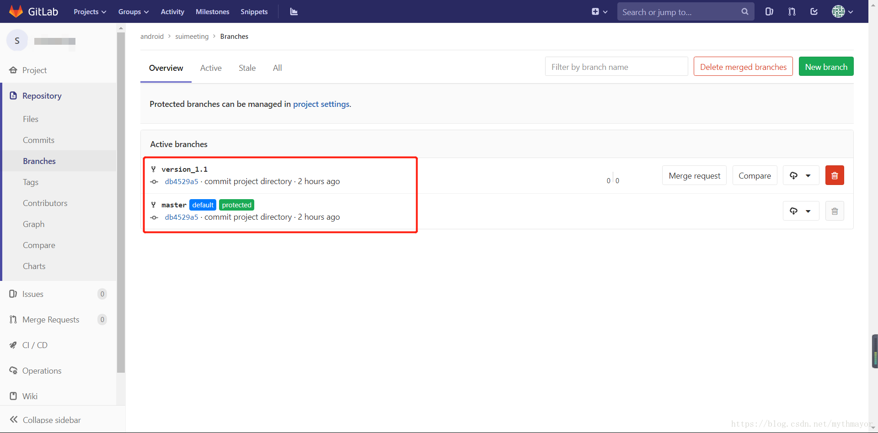This screenshot has height=433, width=878.
Task: Open the user avatar menu
Action: click(842, 12)
